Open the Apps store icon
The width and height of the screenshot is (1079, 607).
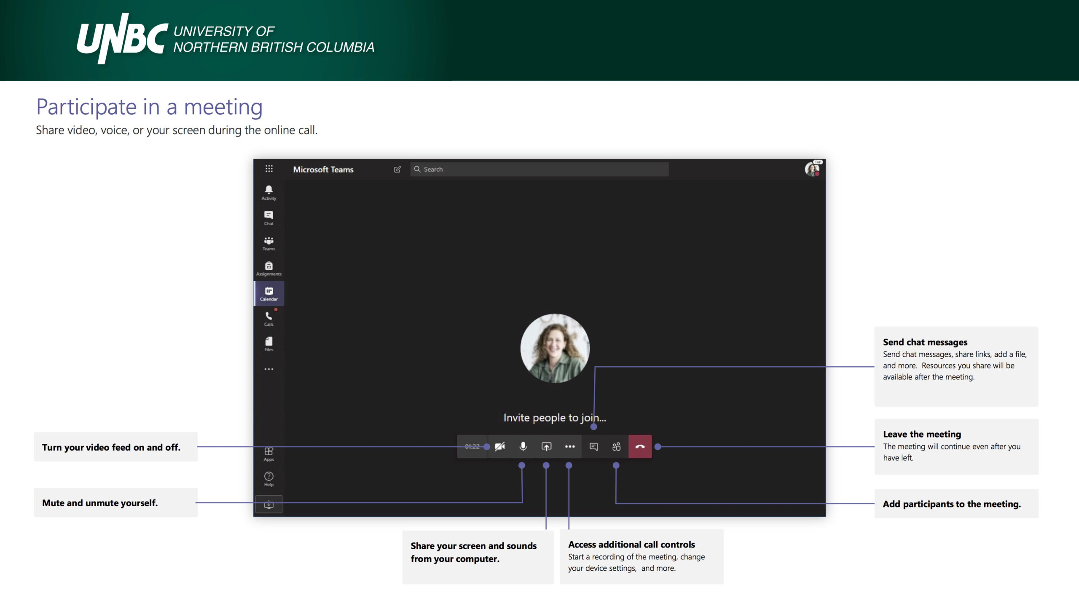pos(268,454)
